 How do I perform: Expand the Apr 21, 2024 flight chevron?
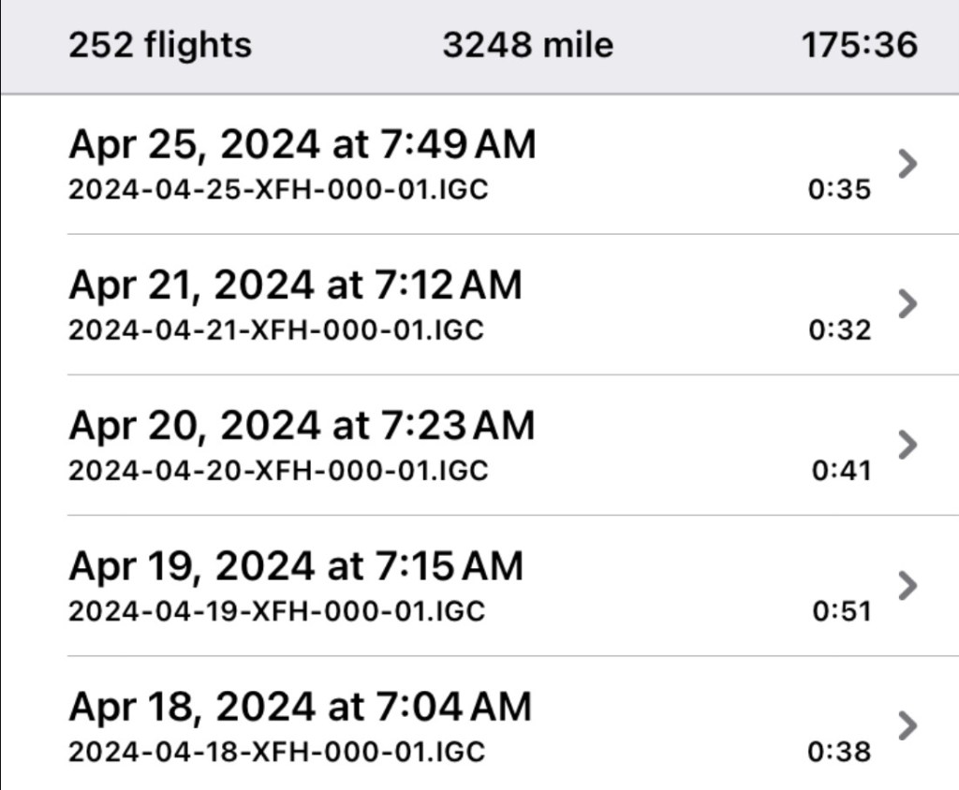[907, 304]
